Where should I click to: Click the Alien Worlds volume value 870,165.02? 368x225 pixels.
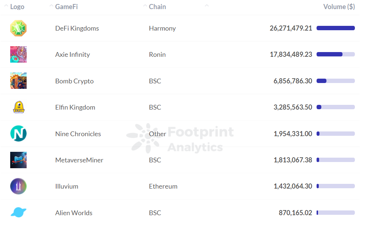(295, 213)
